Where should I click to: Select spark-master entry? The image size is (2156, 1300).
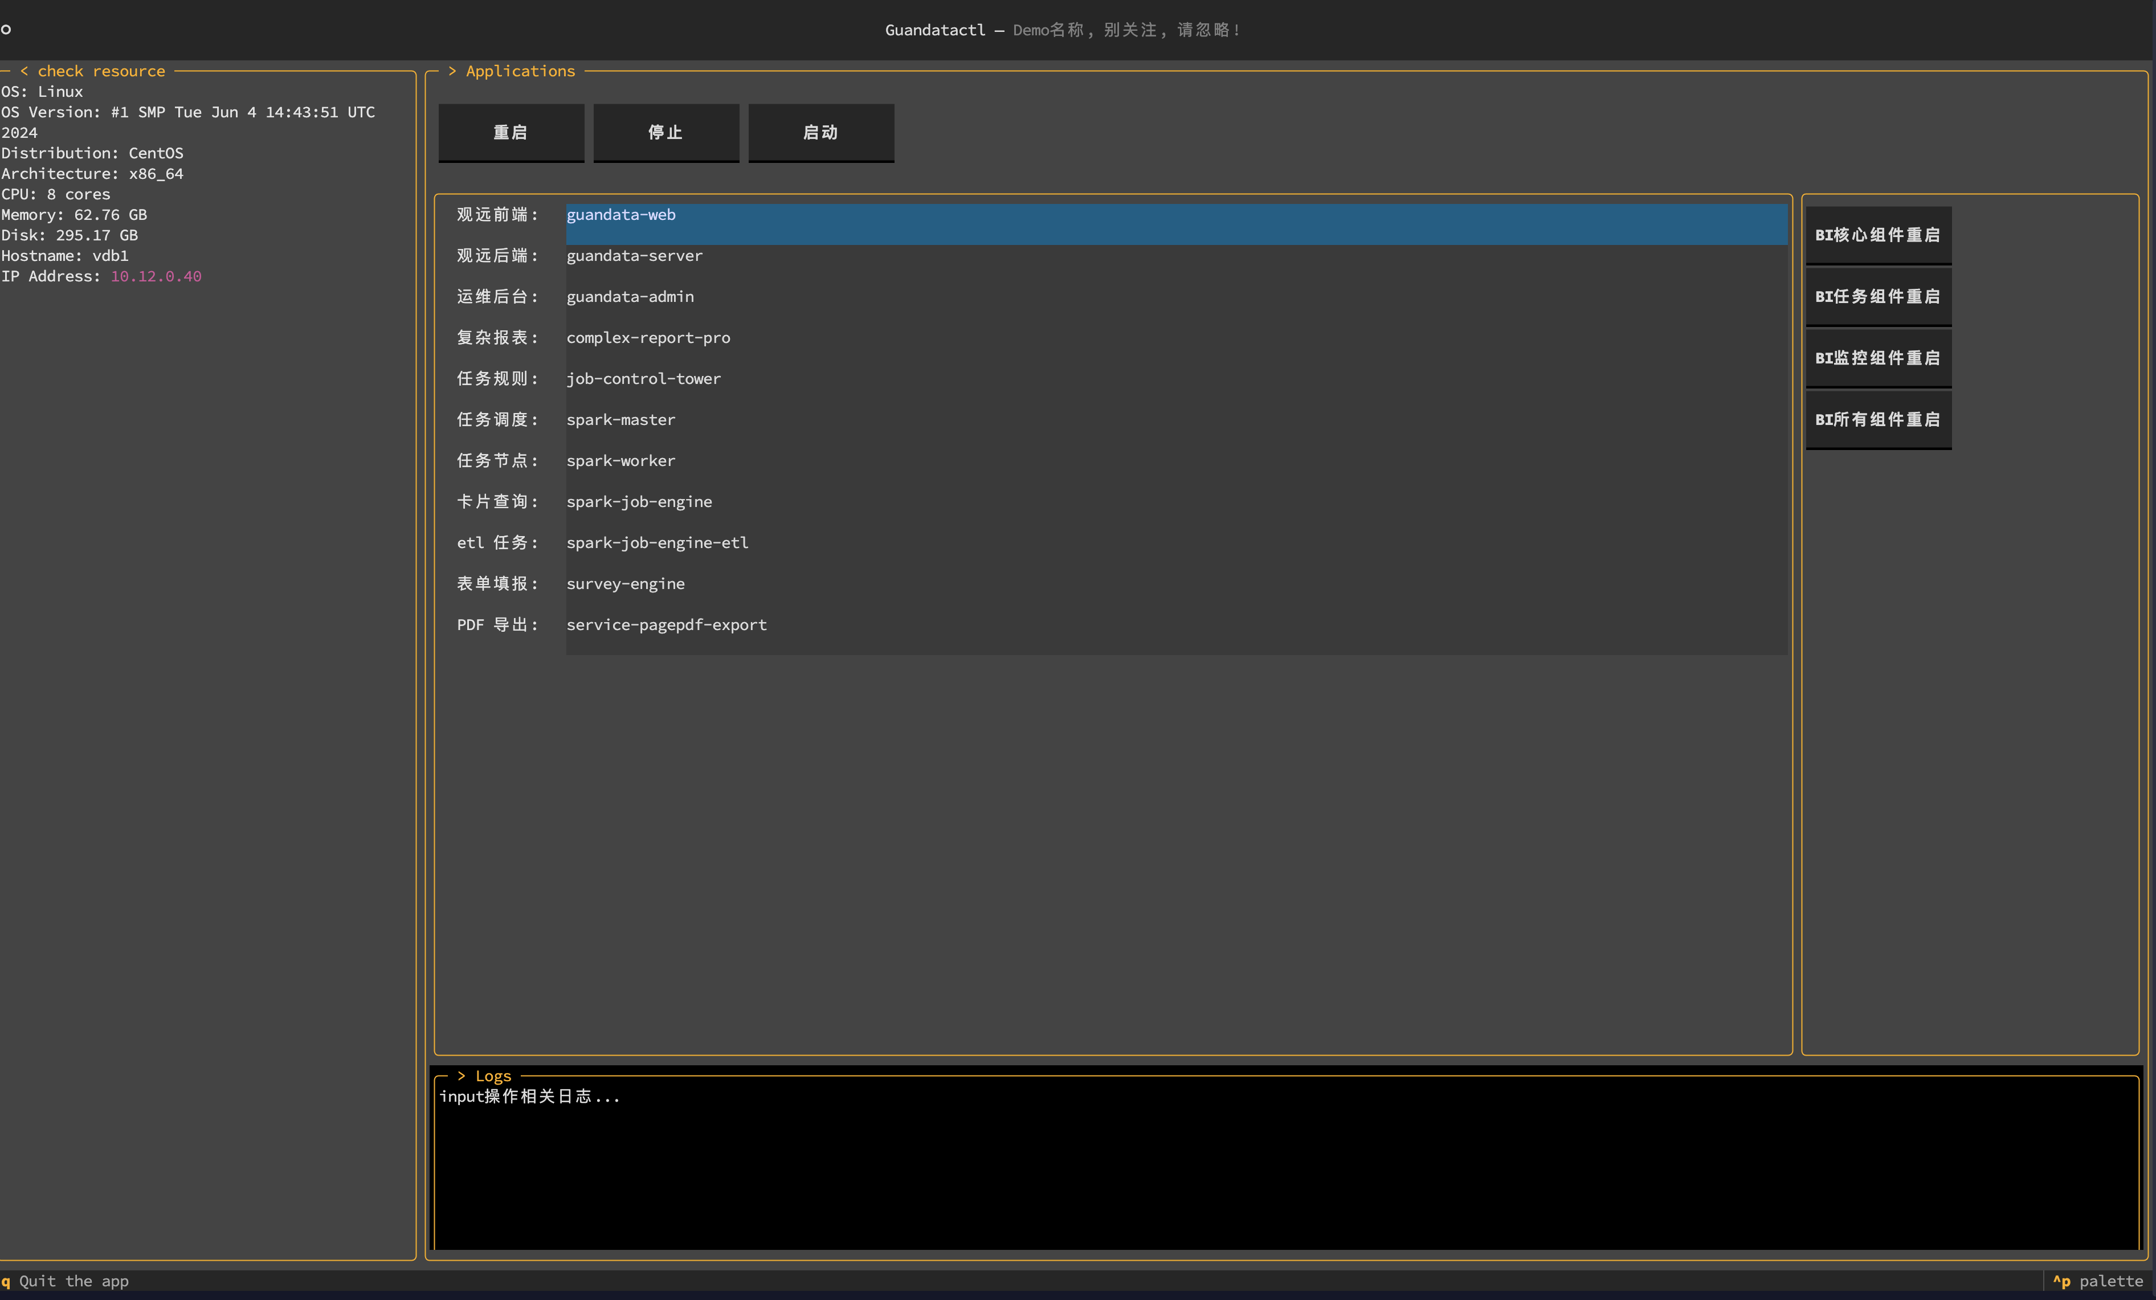click(x=620, y=420)
